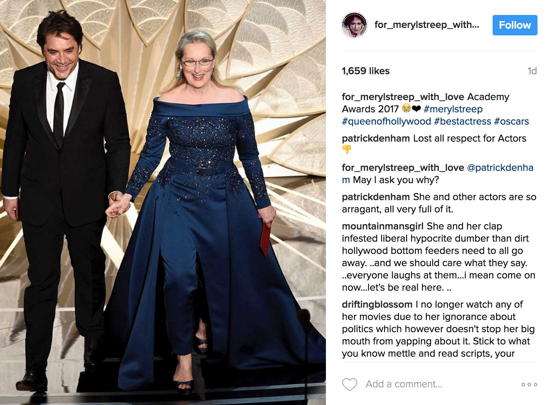Viewport: 545px width, 405px height.
Task: Open driftingblossom's profile
Action: 377,304
